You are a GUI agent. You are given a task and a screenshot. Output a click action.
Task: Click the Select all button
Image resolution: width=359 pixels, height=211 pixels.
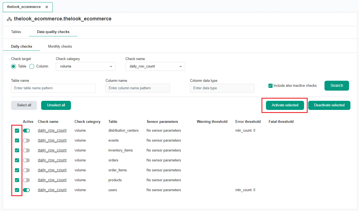(x=24, y=105)
